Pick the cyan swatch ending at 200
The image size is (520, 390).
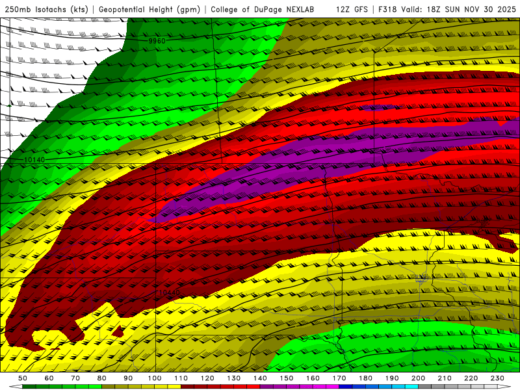[x=411, y=387]
